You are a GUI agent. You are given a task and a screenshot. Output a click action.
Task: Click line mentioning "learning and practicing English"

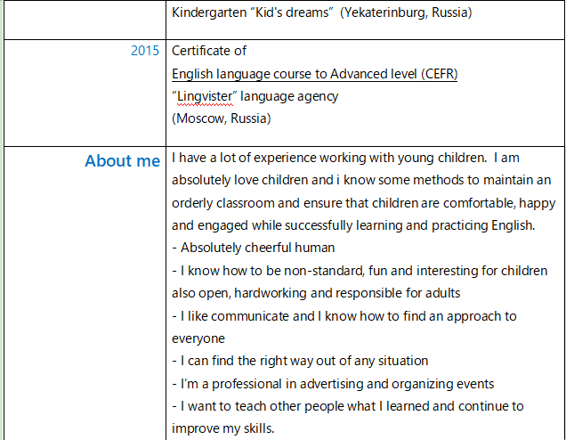[353, 225]
